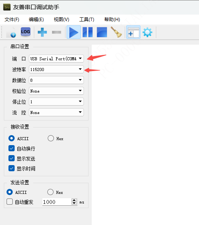Image resolution: width=199 pixels, height=225 pixels.
Task: Click the 1000 ms interval input field
Action: pos(57,202)
